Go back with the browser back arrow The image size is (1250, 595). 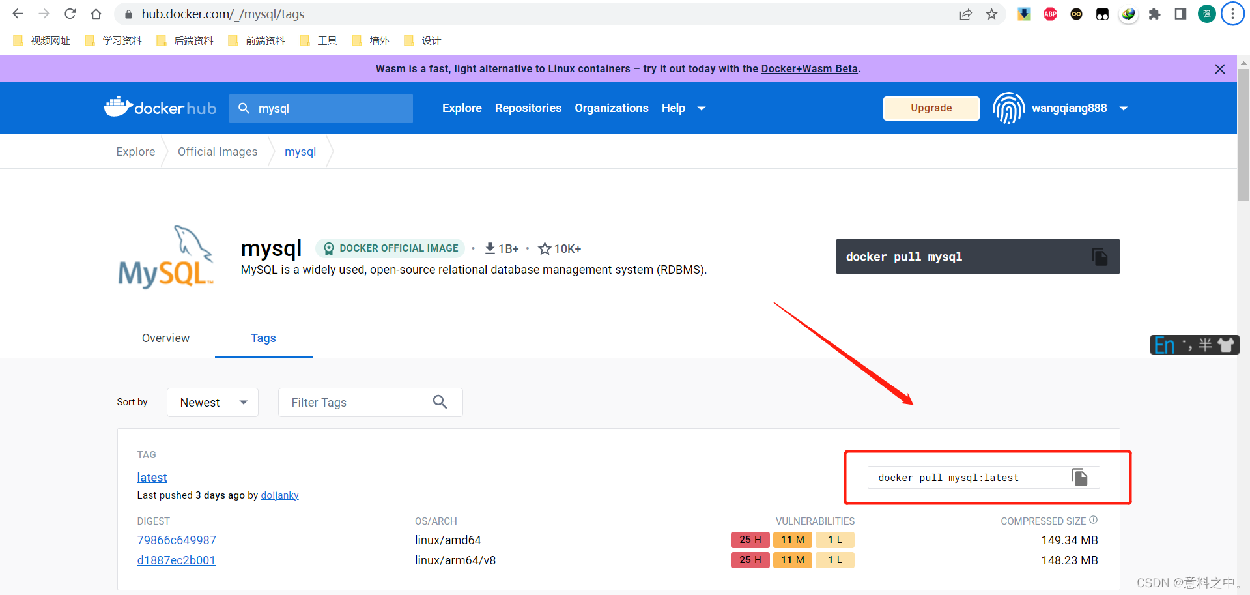[x=18, y=14]
